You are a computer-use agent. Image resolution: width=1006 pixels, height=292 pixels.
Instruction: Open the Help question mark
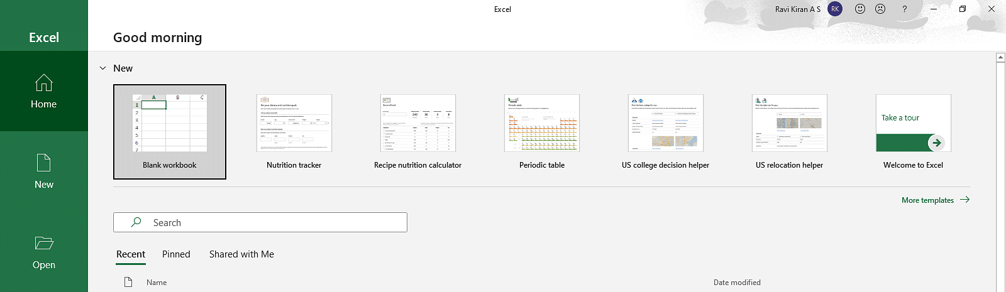coord(904,9)
